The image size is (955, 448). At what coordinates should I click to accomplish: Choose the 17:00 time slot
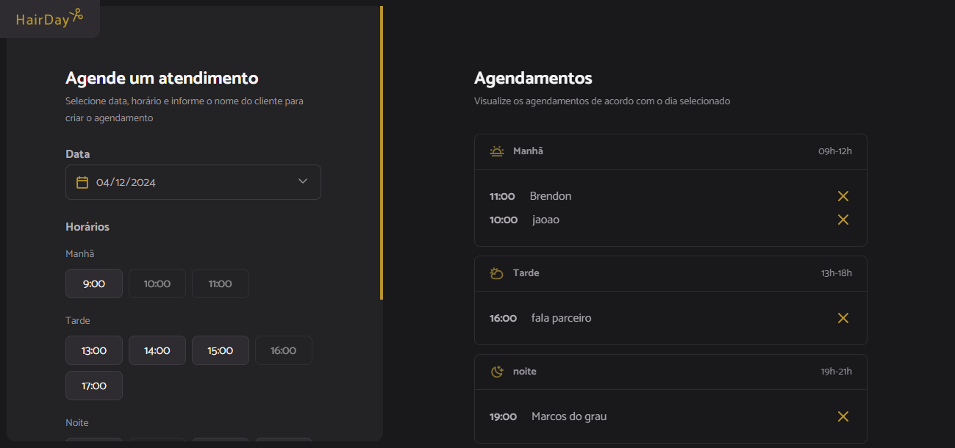(94, 386)
